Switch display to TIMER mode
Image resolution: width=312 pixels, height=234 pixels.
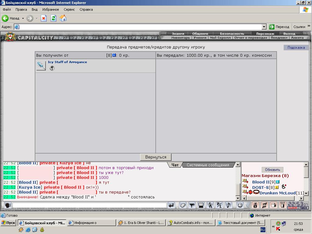[303, 208]
